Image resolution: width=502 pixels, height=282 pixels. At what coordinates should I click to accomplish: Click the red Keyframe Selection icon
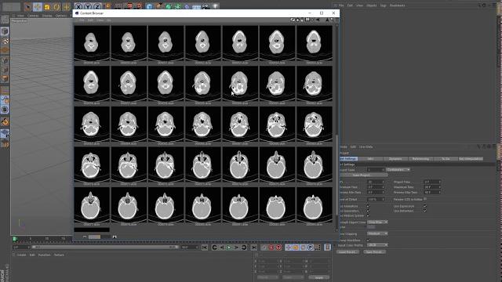[278, 248]
